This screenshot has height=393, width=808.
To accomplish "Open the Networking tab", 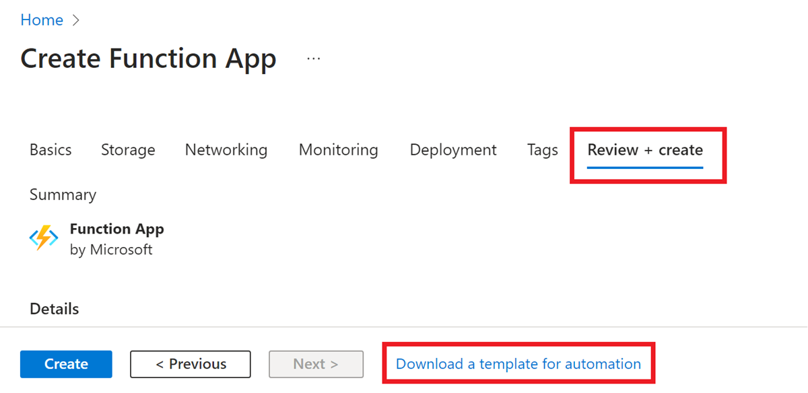I will [226, 149].
